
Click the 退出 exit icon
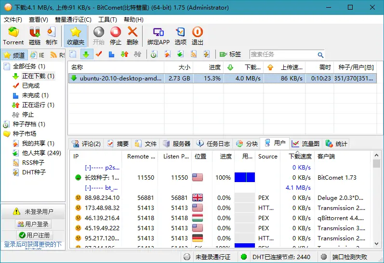pos(198,36)
